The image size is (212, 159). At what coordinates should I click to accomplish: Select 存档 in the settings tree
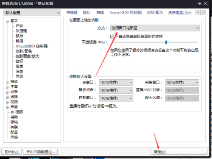[x=14, y=122]
